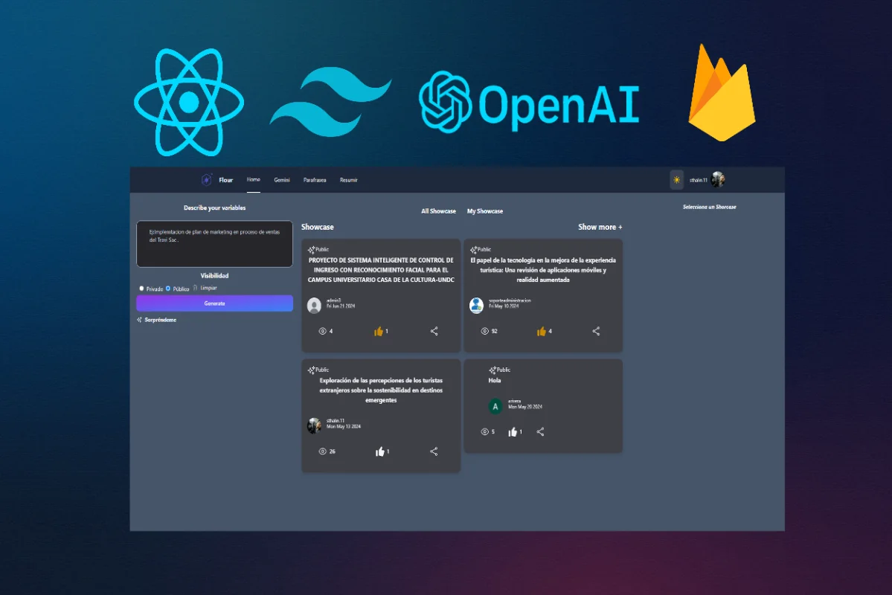
Task: Open the Parafrasea nav item
Action: coord(315,180)
